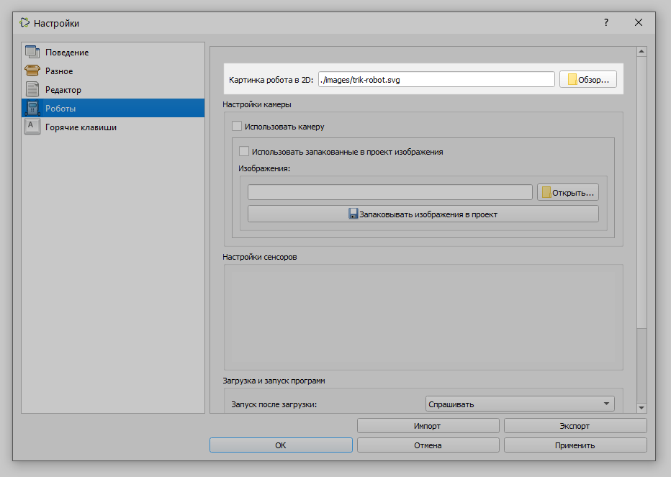Viewport: 671px width, 477px height.
Task: Click the TRIK Studio logo in title bar
Action: coord(24,23)
